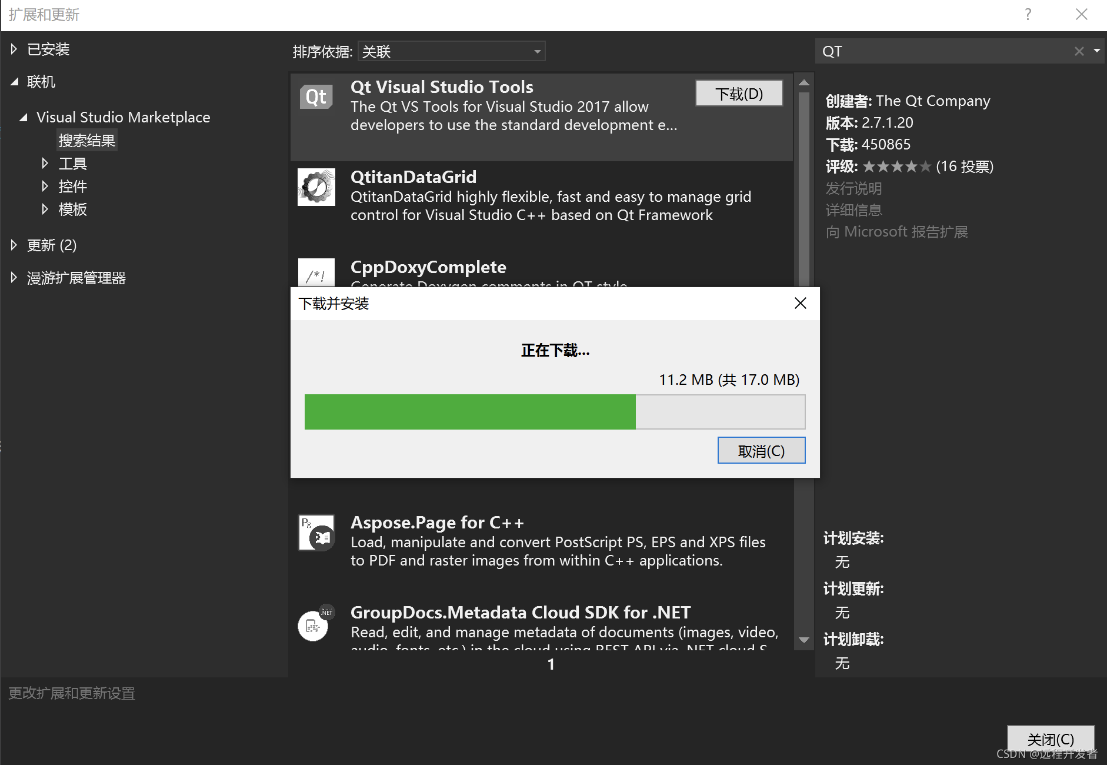Click the 计划安装 heading
The width and height of the screenshot is (1107, 765).
point(853,538)
